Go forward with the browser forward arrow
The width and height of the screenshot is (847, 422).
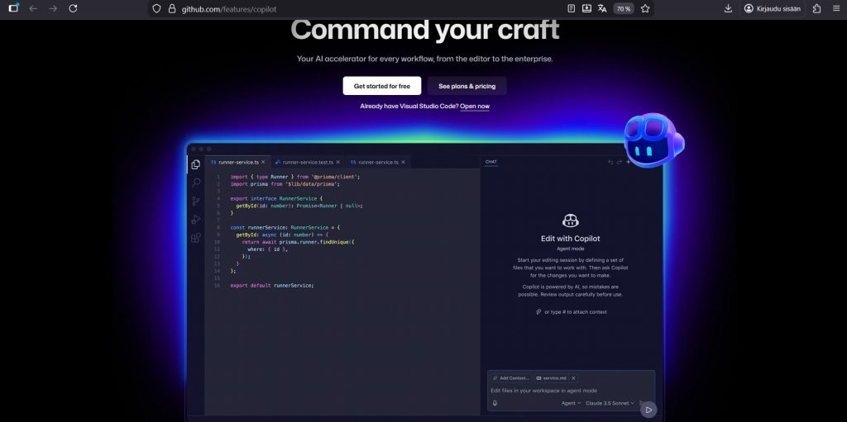click(x=53, y=8)
